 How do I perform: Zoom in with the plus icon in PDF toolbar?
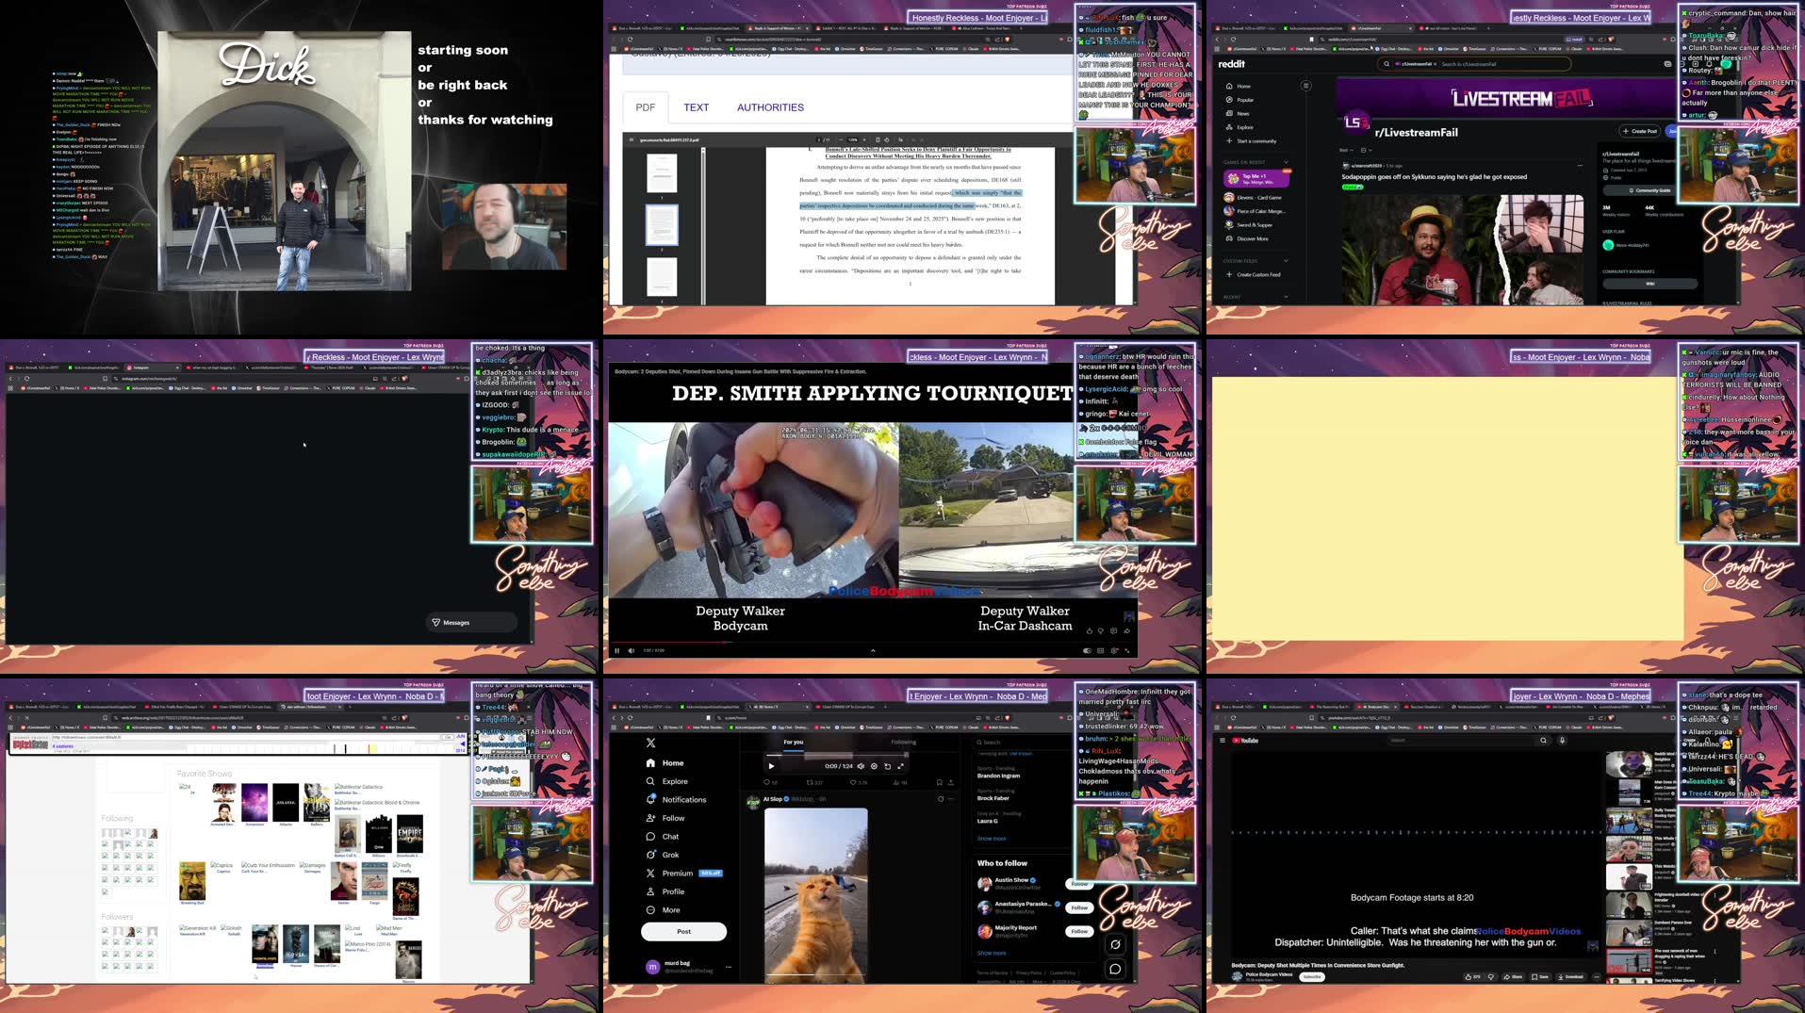tap(864, 139)
